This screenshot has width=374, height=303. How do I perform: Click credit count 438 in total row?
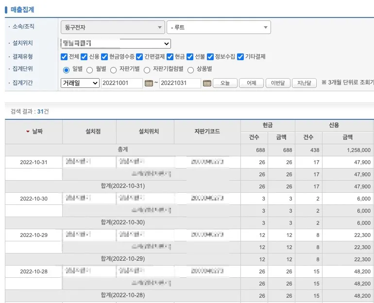click(315, 150)
